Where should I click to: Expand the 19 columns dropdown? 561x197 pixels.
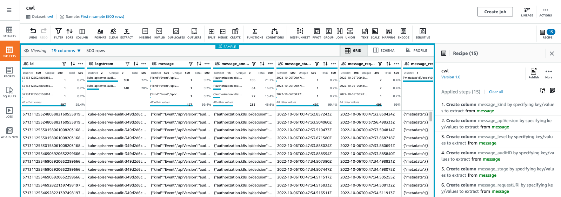coord(66,51)
